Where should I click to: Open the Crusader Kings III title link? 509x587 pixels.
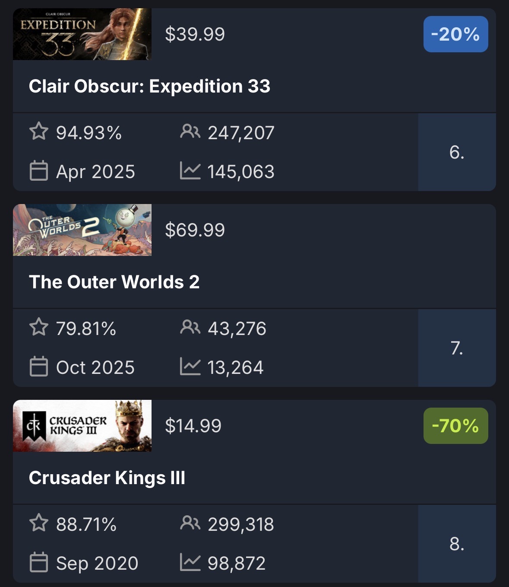(x=107, y=478)
